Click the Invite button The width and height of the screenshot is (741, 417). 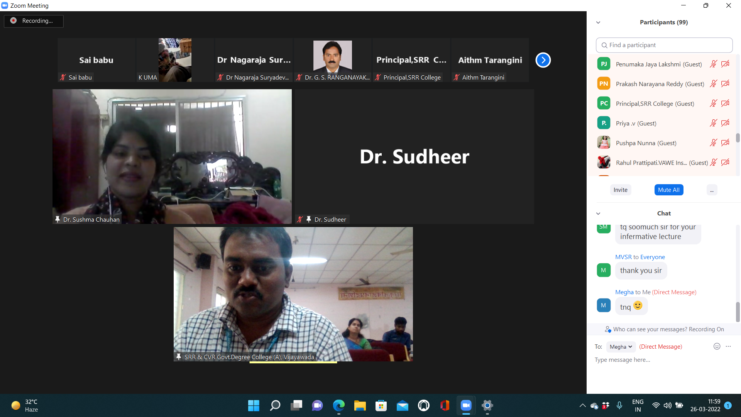coord(620,190)
